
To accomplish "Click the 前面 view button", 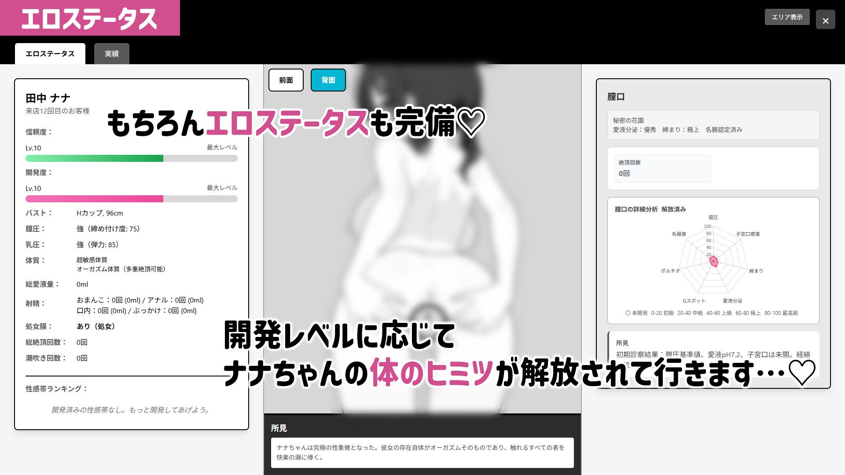I will (x=286, y=80).
